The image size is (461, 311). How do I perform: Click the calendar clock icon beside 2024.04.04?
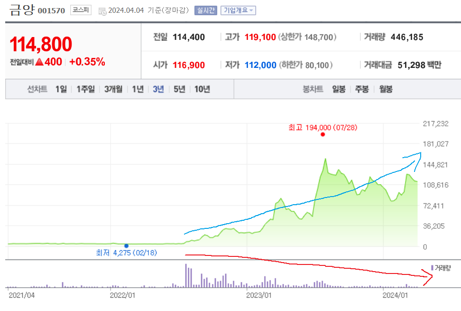pyautogui.click(x=102, y=11)
